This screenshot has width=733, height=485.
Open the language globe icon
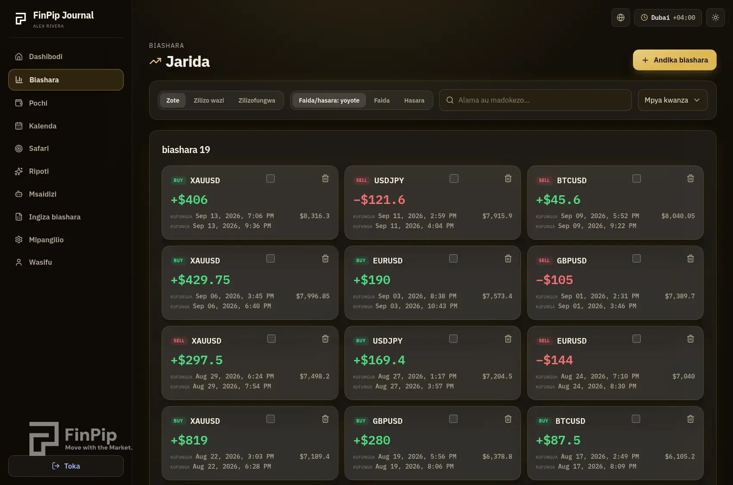click(x=620, y=18)
